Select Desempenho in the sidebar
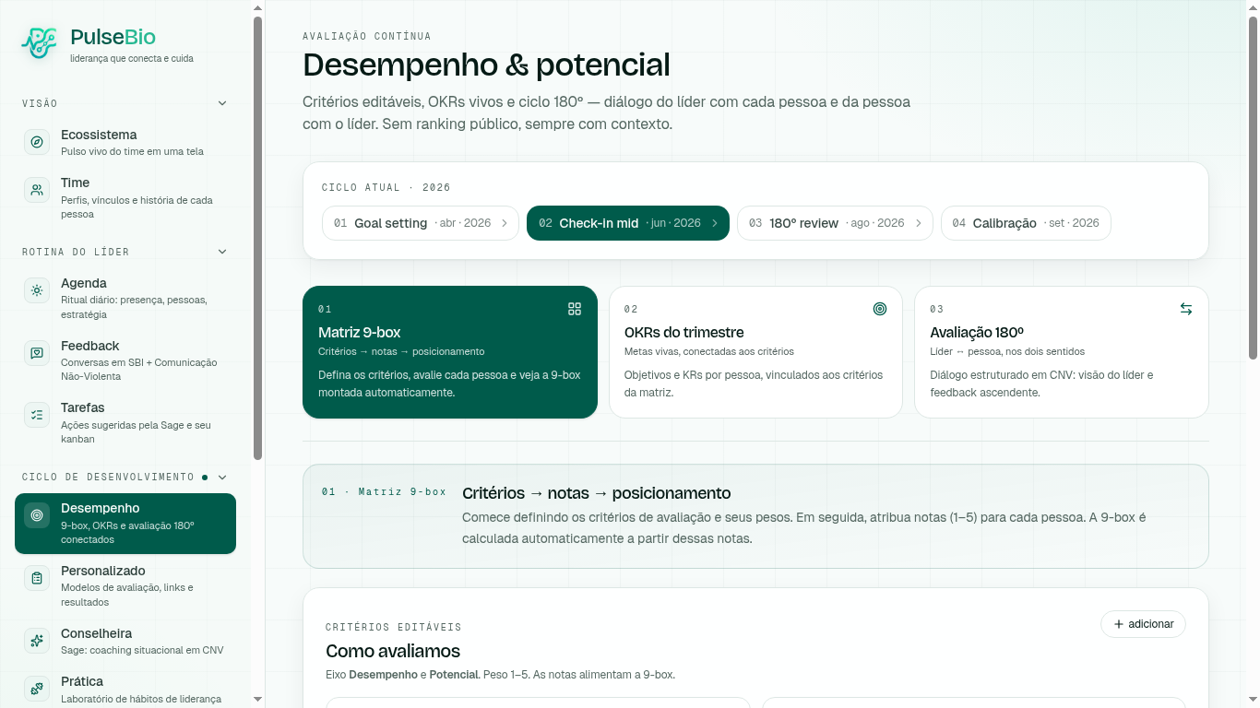 click(125, 524)
